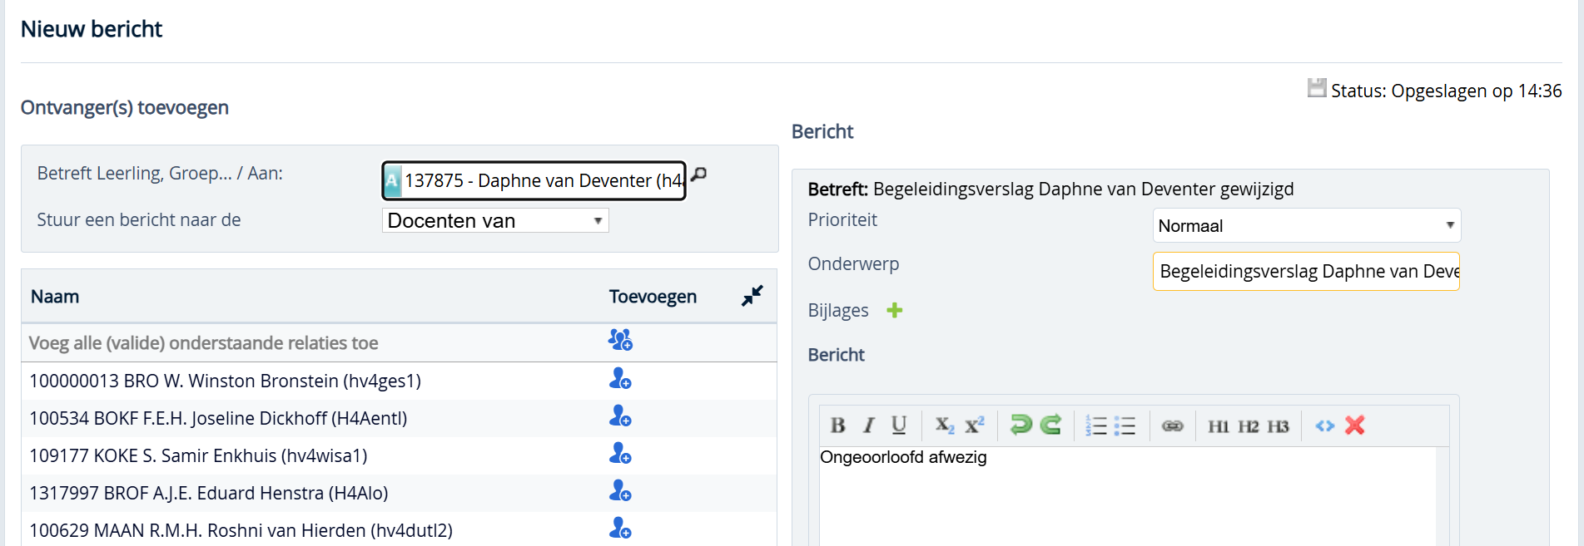Click the Onderwerp input field
The image size is (1584, 546).
1306,272
